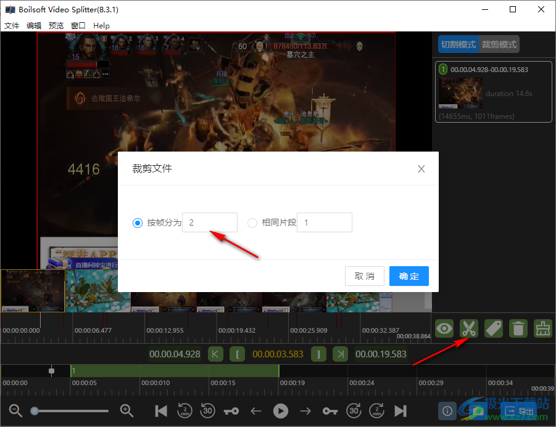Set segment end with right bracket

pyautogui.click(x=318, y=354)
